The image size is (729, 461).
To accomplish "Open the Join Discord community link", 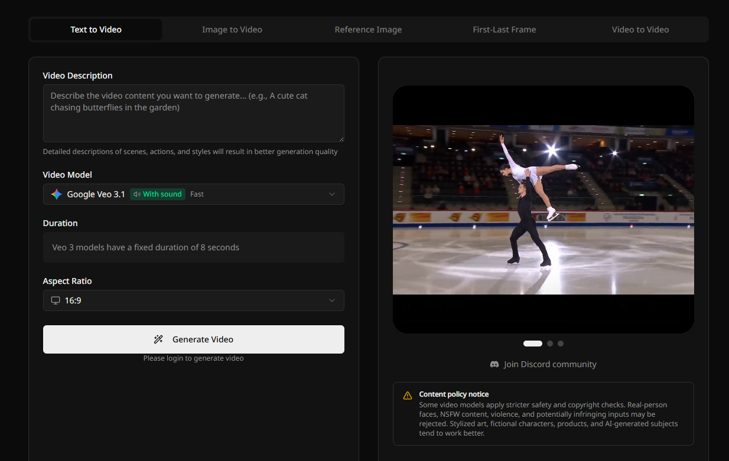I will (549, 364).
